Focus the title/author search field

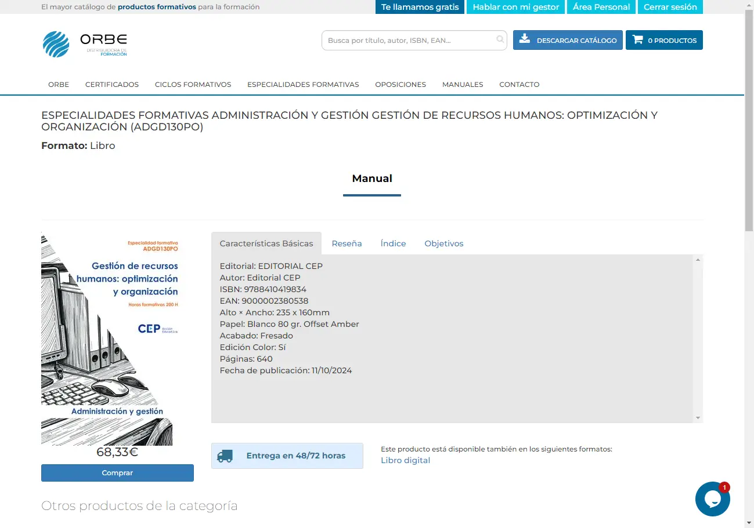409,41
